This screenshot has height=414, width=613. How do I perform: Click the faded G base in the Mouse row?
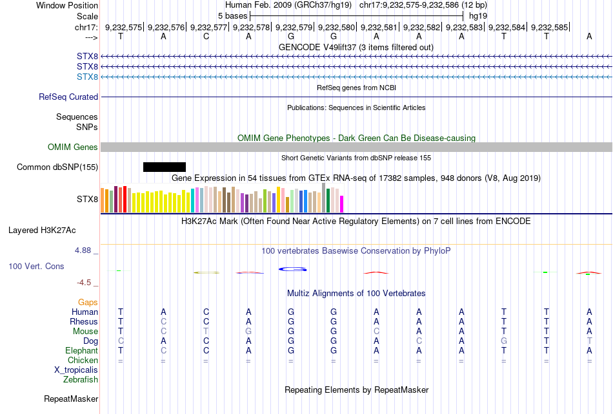tap(248, 332)
